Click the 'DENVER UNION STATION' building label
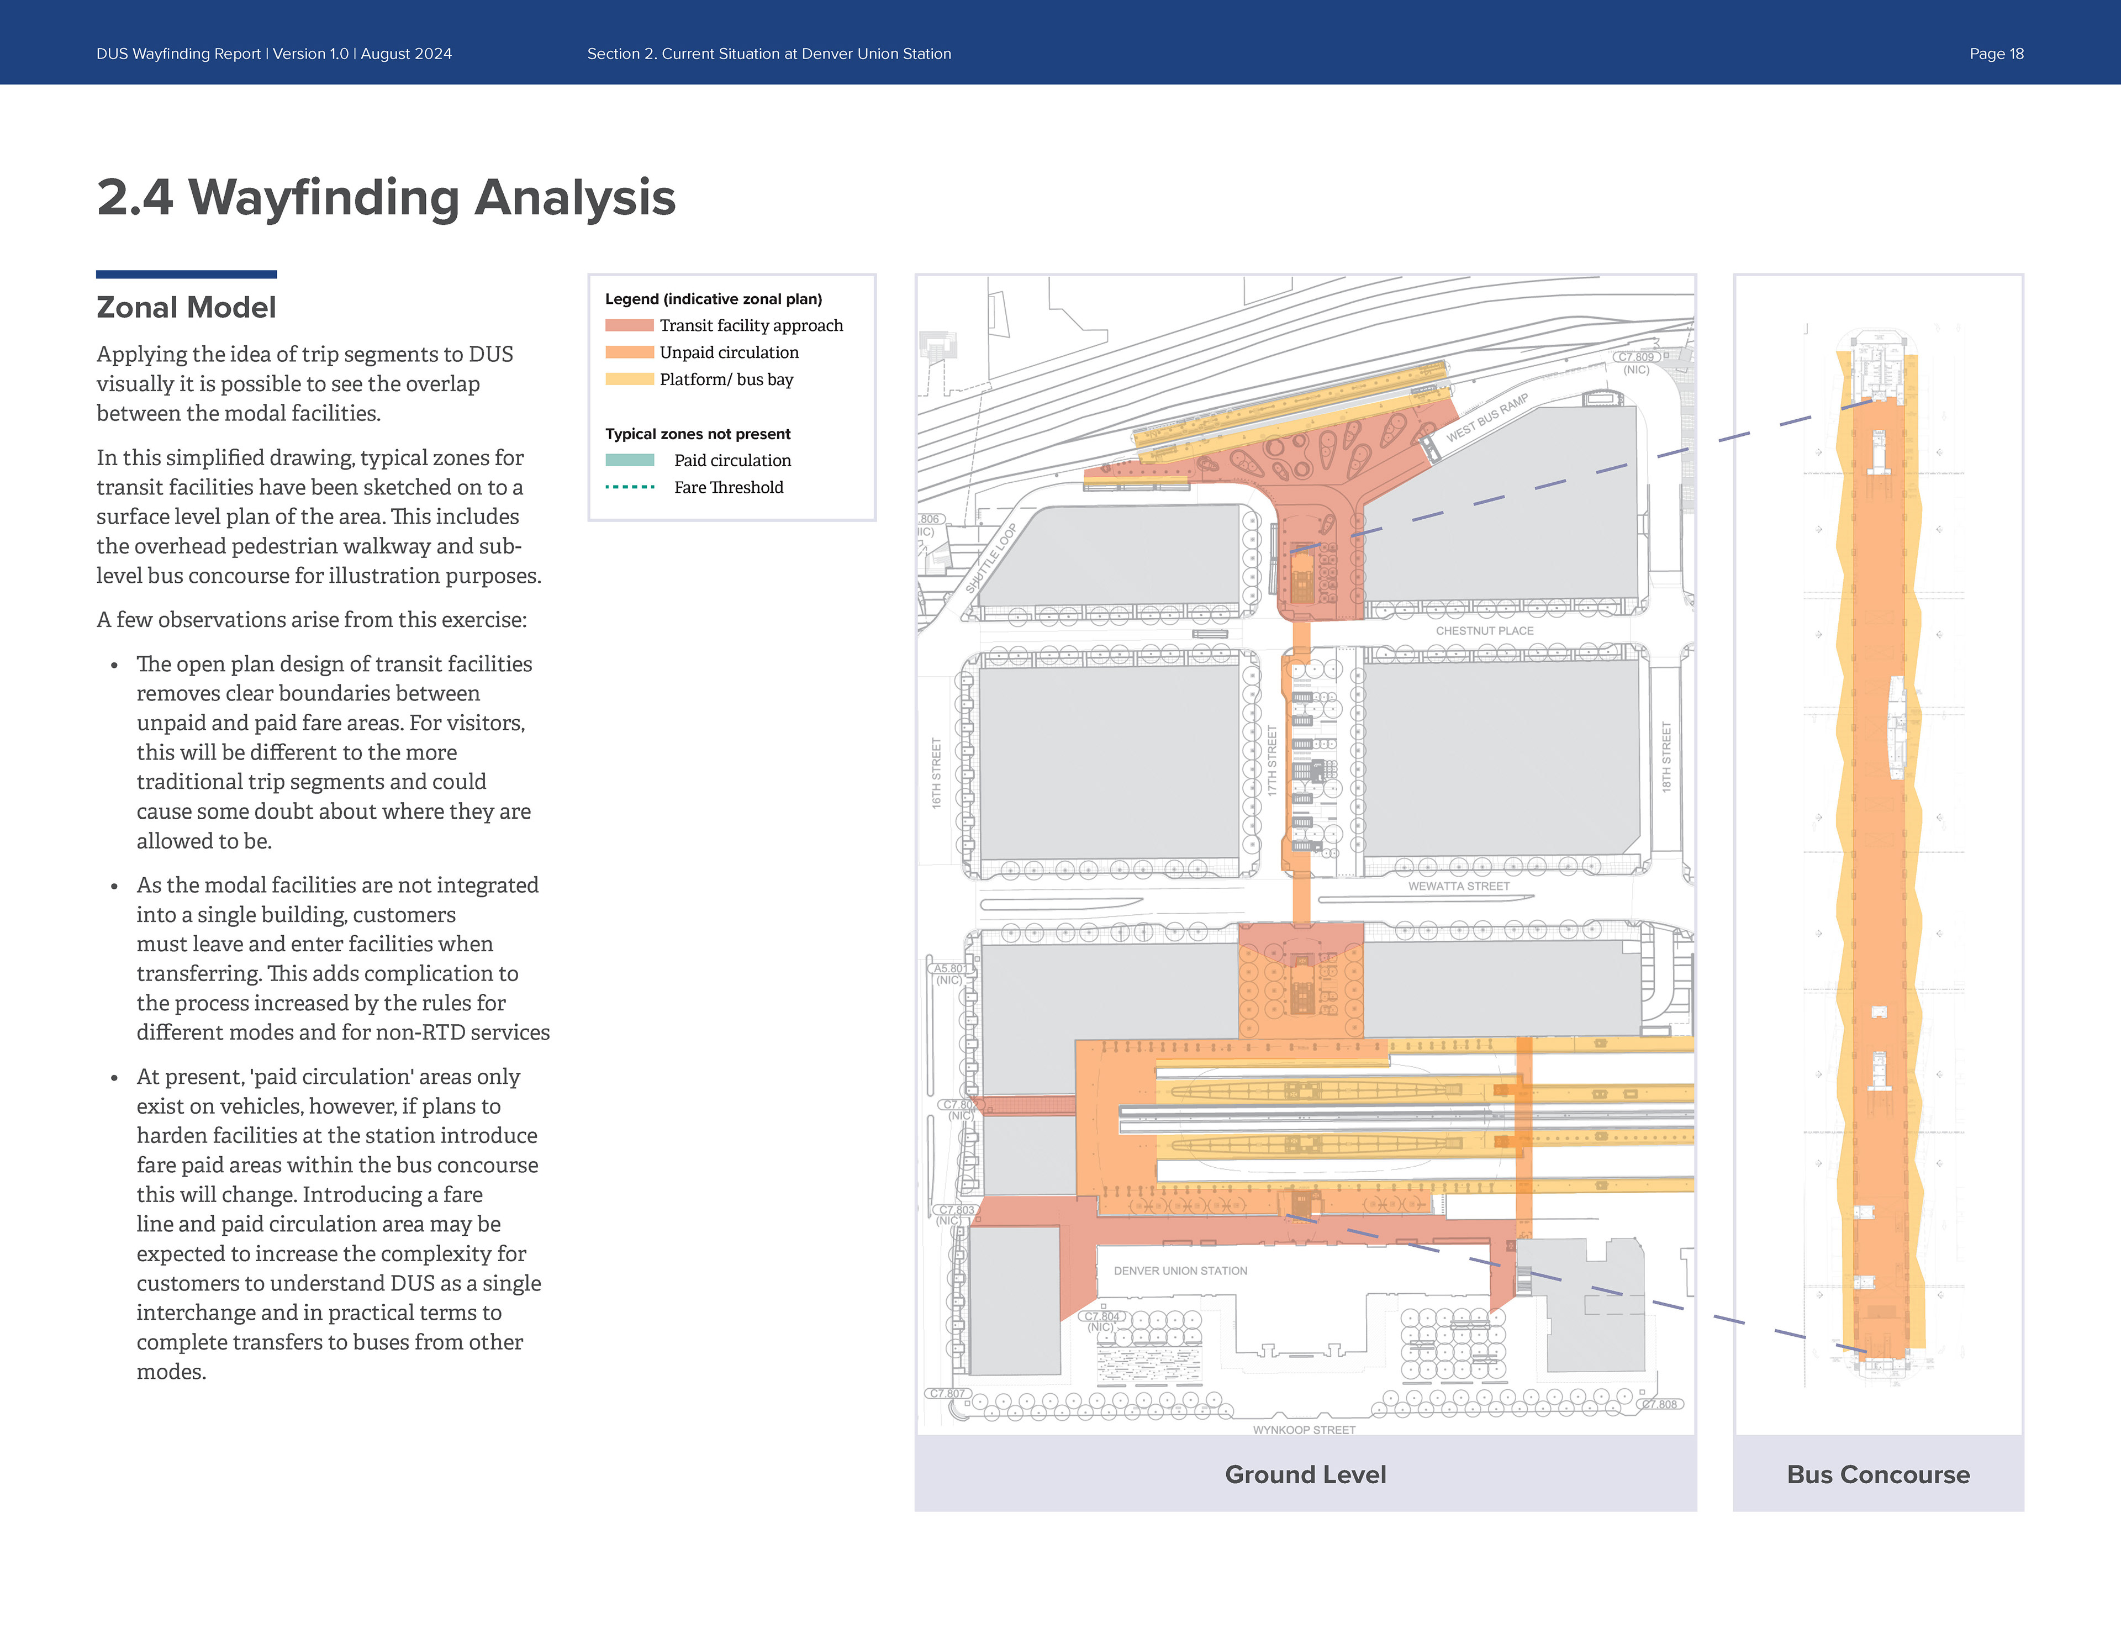This screenshot has height=1639, width=2121. [1180, 1271]
